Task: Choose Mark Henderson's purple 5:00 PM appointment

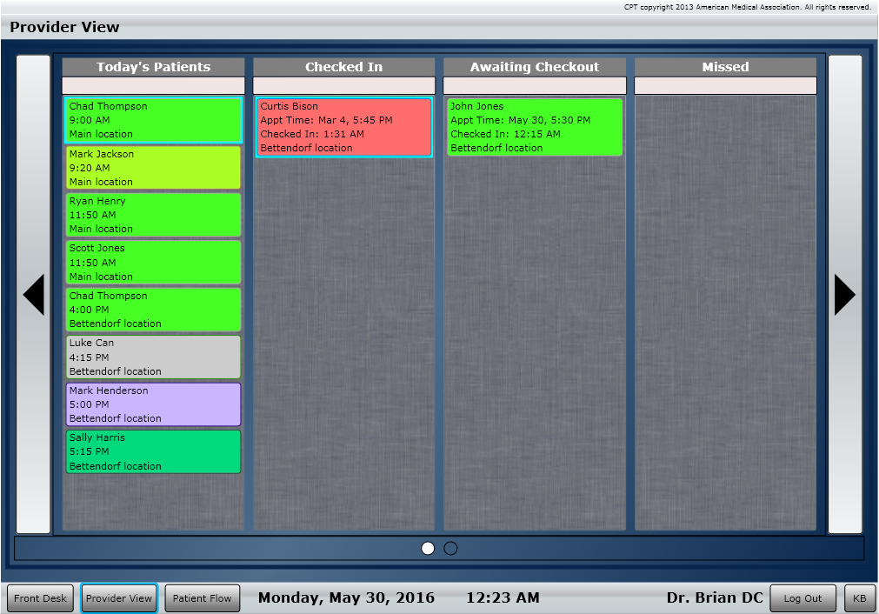Action: click(153, 404)
